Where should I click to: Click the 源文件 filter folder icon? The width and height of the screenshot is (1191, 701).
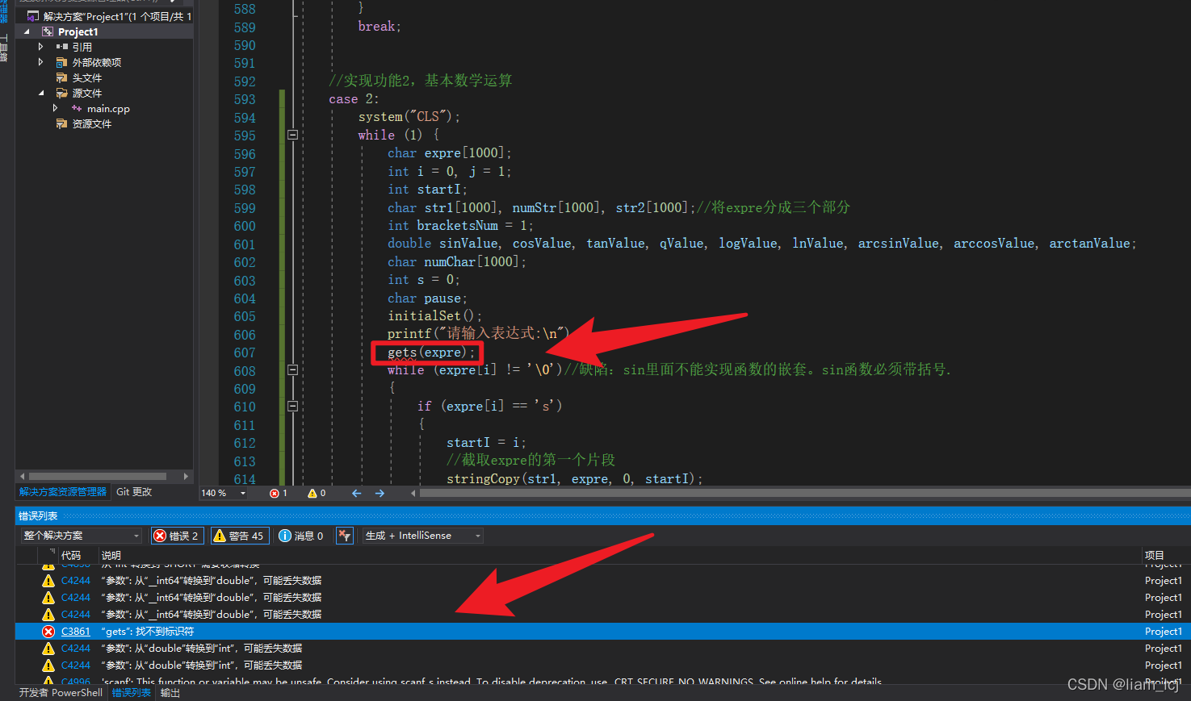tap(62, 93)
